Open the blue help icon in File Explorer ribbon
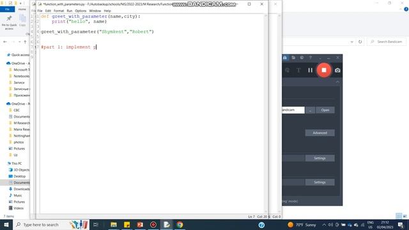This screenshot has height=230, width=409. click(406, 9)
